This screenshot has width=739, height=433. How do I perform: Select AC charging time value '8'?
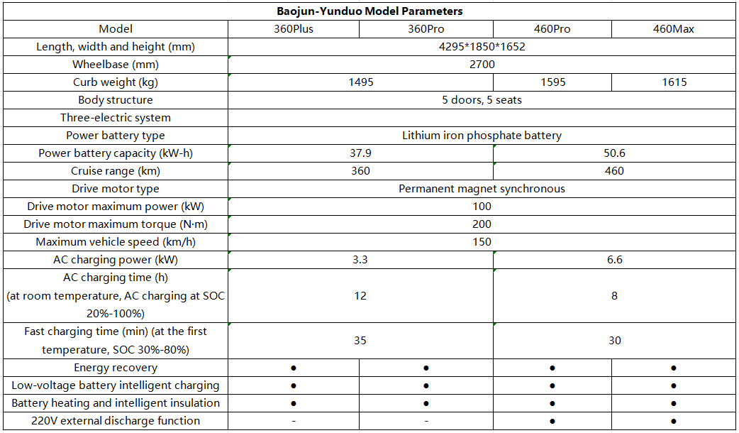coord(615,296)
